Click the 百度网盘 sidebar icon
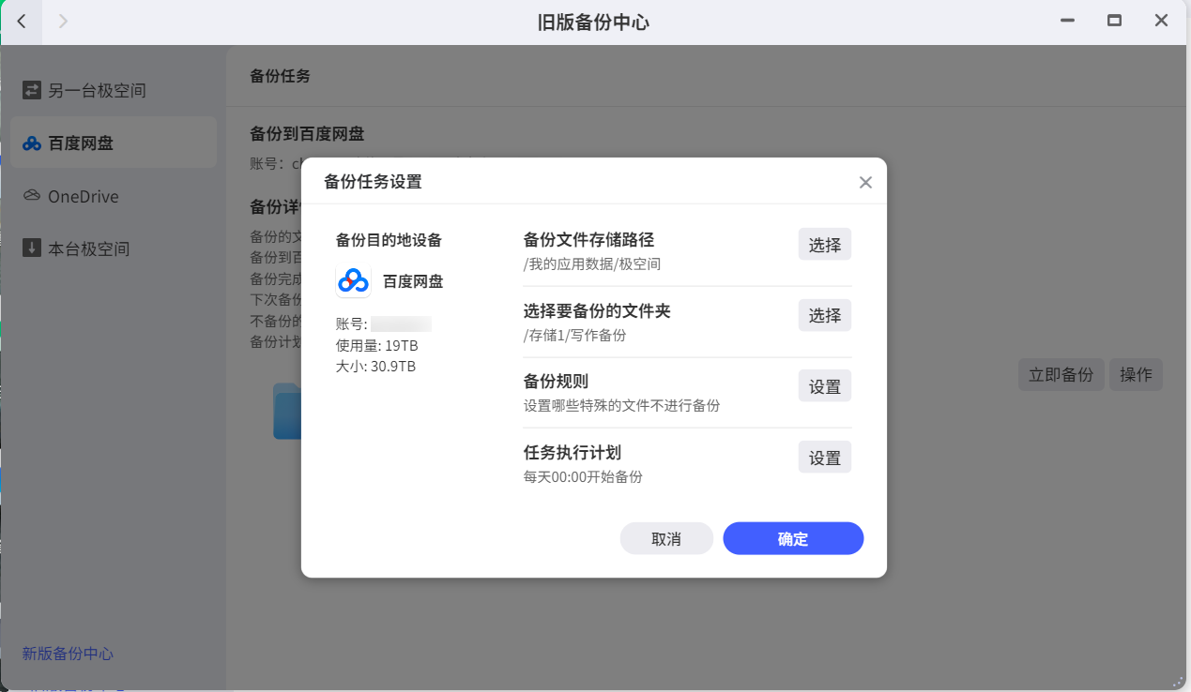Image resolution: width=1191 pixels, height=692 pixels. (32, 143)
